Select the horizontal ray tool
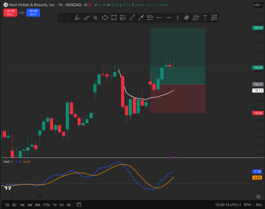 click(x=159, y=17)
